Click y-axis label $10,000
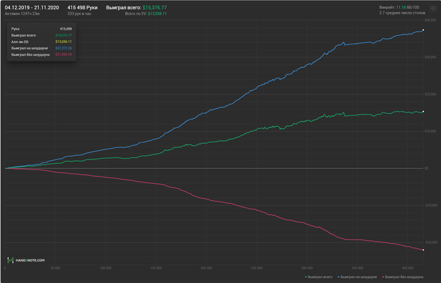The image size is (441, 283). click(430, 131)
